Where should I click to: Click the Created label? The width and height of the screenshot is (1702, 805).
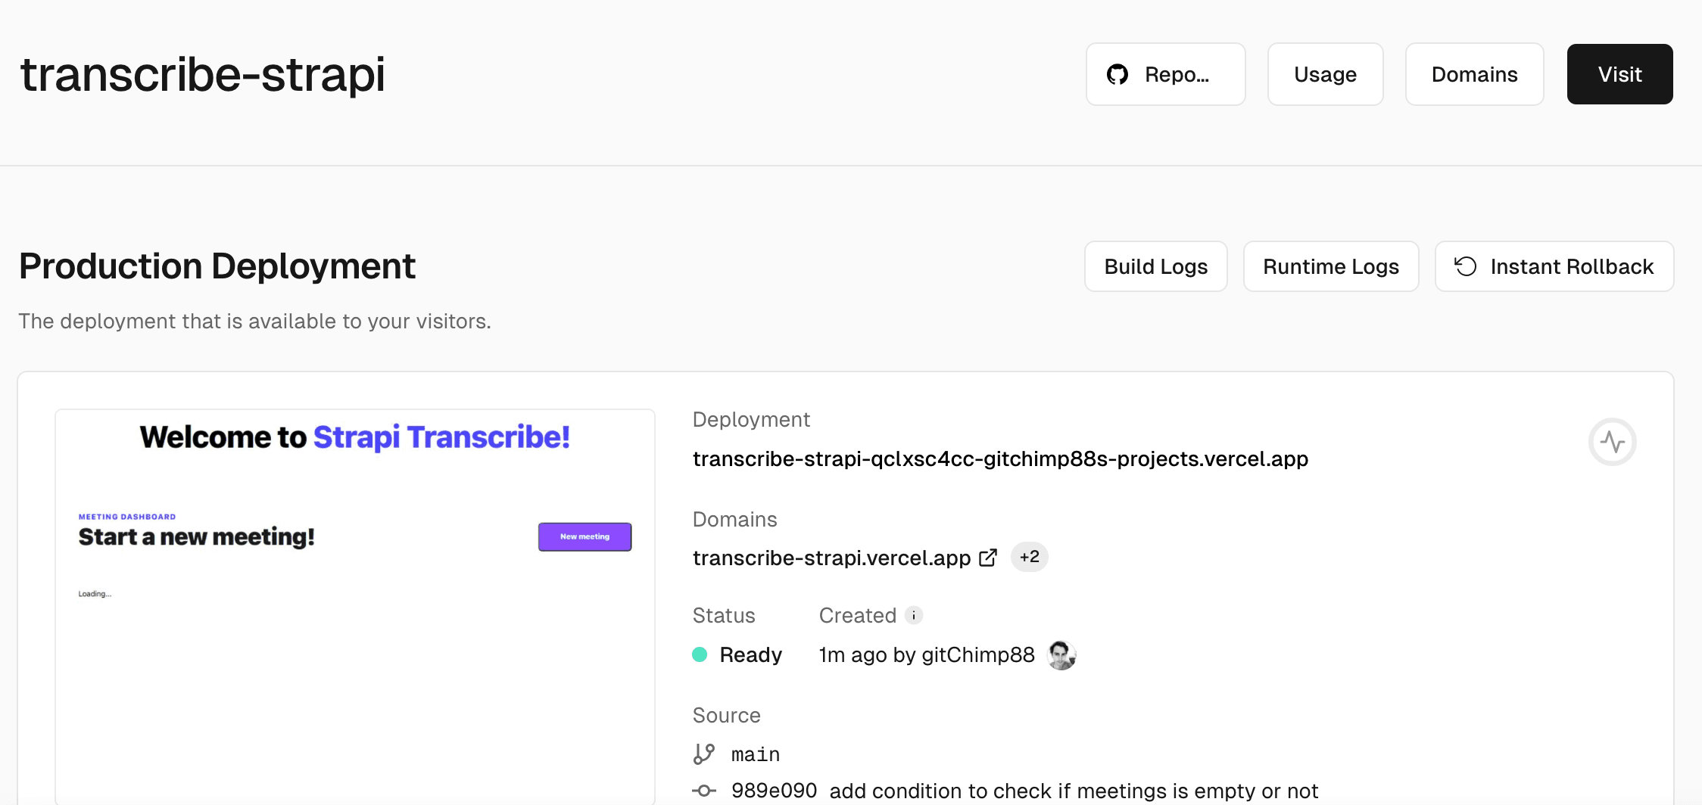[x=858, y=615]
